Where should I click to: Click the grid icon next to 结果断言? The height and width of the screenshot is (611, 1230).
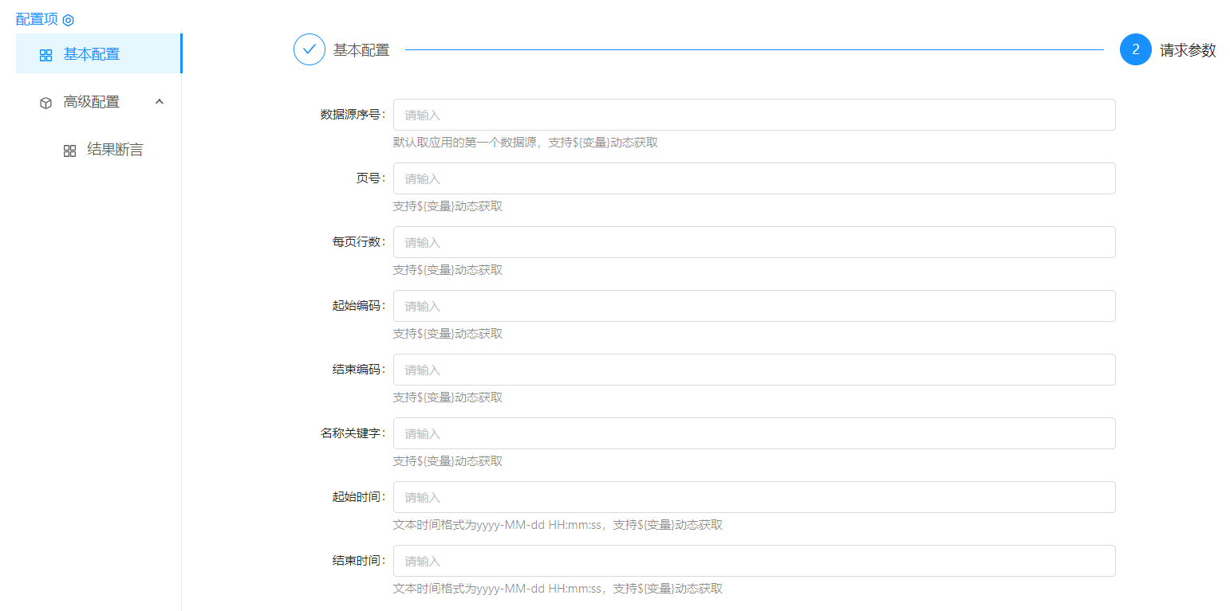(x=70, y=151)
